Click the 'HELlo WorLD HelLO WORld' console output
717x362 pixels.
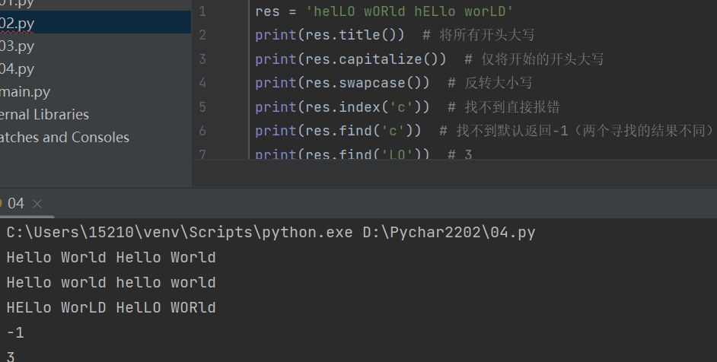[x=111, y=308]
